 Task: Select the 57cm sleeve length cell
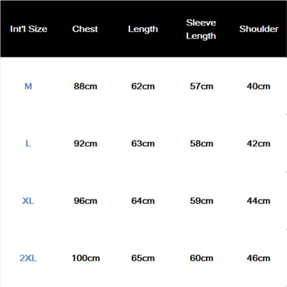[x=202, y=86]
